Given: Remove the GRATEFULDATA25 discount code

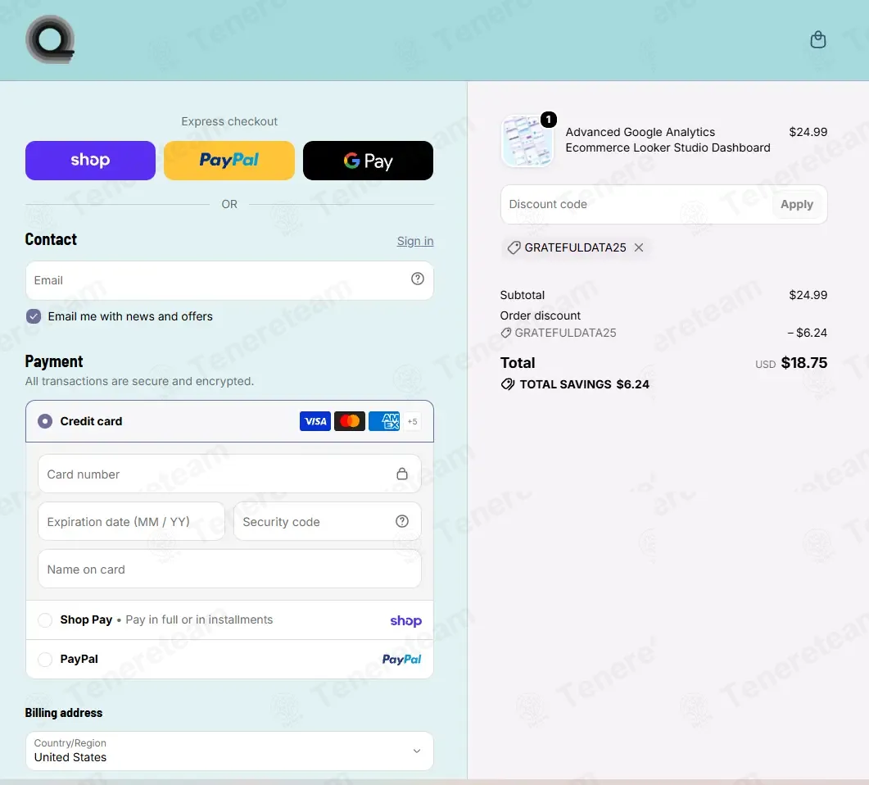Looking at the screenshot, I should pyautogui.click(x=639, y=247).
